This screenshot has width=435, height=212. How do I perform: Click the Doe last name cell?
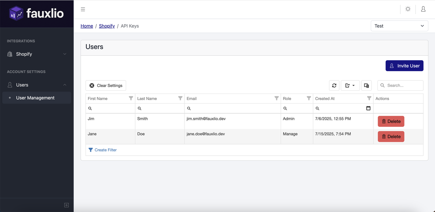click(159, 137)
